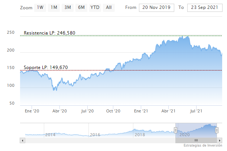Click the navigator scrollbar thumb
This screenshot has width=227, height=151.
196,141
